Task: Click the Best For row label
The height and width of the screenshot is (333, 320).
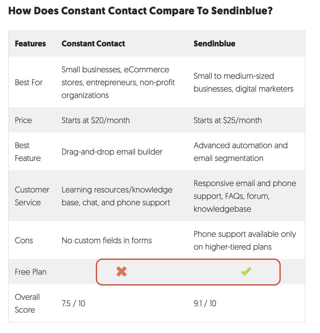Action: pos(29,83)
